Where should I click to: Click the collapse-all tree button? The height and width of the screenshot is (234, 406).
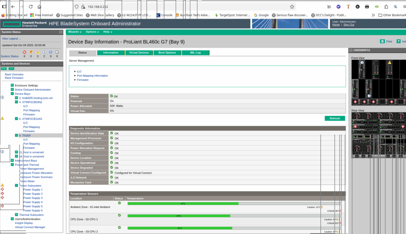tap(11, 69)
